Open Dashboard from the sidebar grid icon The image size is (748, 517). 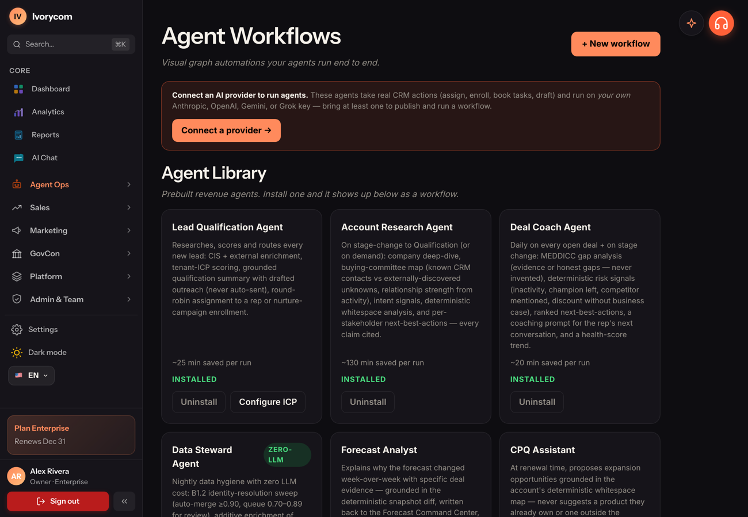pos(18,89)
